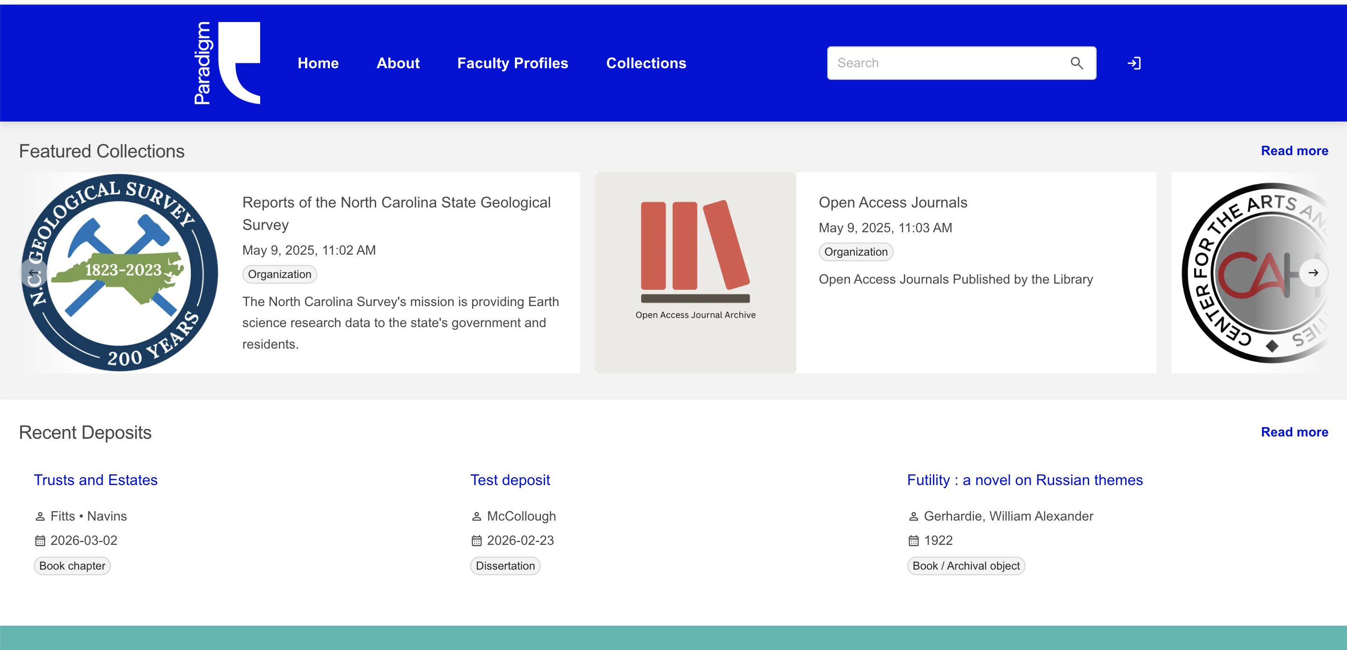The width and height of the screenshot is (1347, 650).
Task: Open the Collections menu item
Action: click(646, 63)
